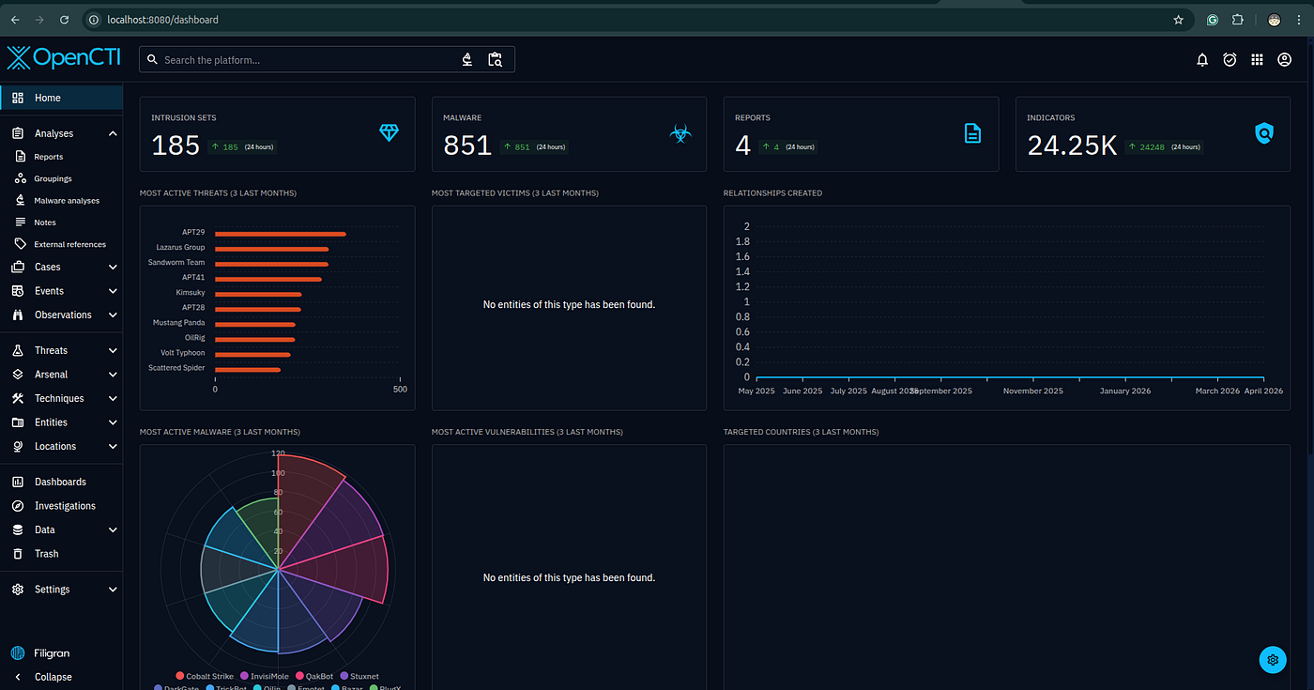Image resolution: width=1314 pixels, height=690 pixels.
Task: Open Groupings under Analyses
Action: (61, 178)
